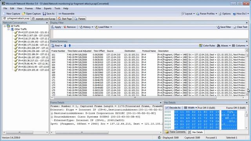Image resolution: width=251 pixels, height=141 pixels.
Task: Switch to the Parsers tab
Action: point(80,19)
